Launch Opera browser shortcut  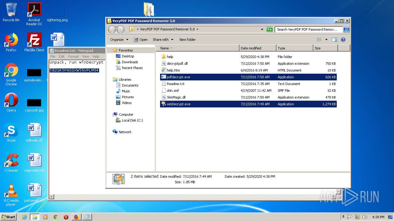pyautogui.click(x=11, y=103)
